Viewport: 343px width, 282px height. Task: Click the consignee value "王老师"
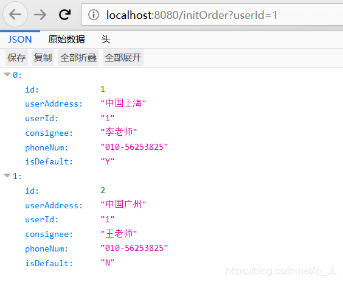[x=119, y=233]
